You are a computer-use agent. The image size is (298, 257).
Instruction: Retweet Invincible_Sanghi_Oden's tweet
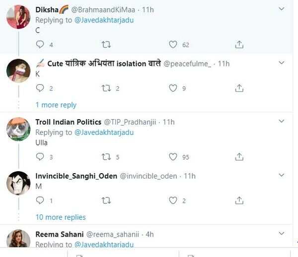click(x=106, y=200)
